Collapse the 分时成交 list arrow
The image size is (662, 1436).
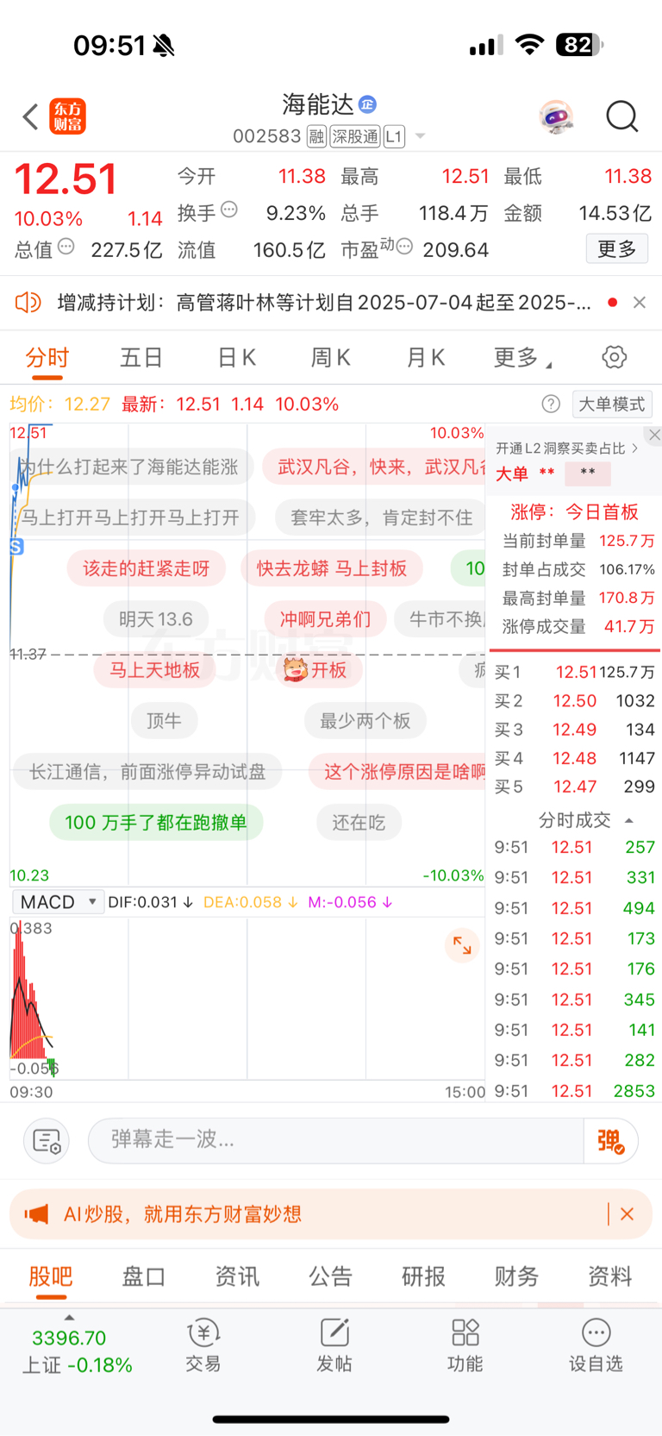pos(629,820)
